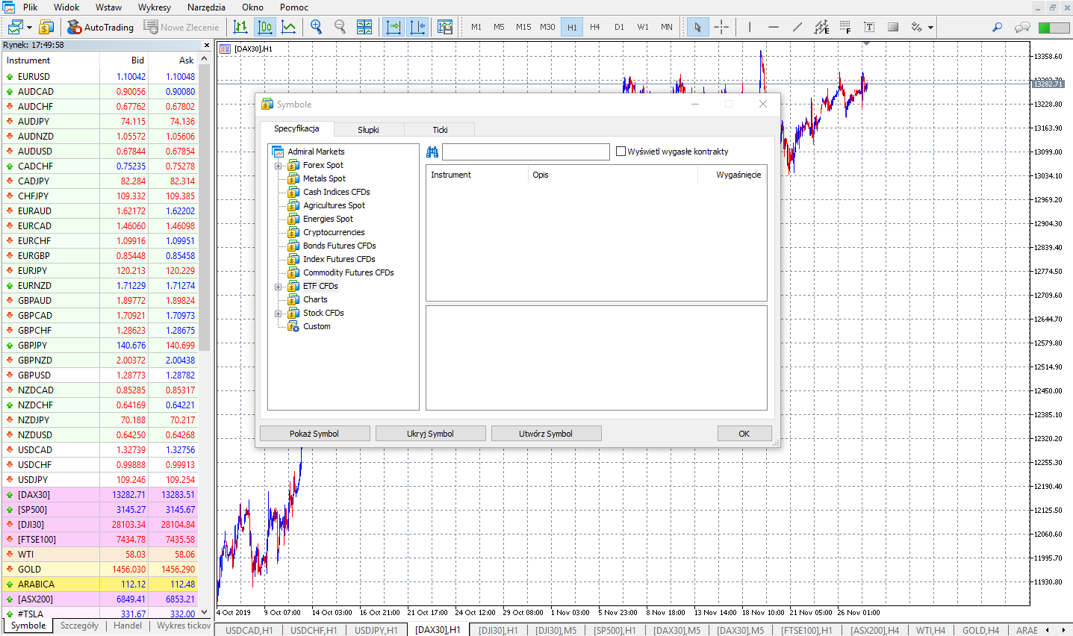Open the Widok menu
Image resolution: width=1073 pixels, height=636 pixels.
pos(66,7)
